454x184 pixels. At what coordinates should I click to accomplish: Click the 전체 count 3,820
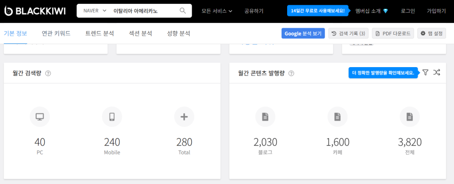(x=410, y=142)
